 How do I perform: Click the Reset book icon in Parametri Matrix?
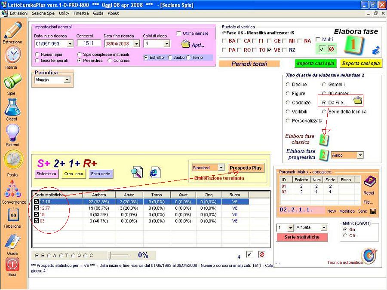(369, 182)
